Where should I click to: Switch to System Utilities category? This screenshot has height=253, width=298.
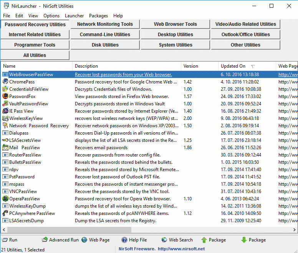175,45
